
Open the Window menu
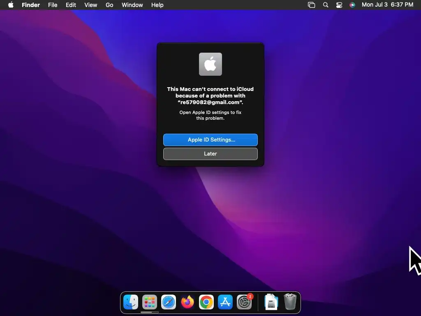click(x=132, y=5)
